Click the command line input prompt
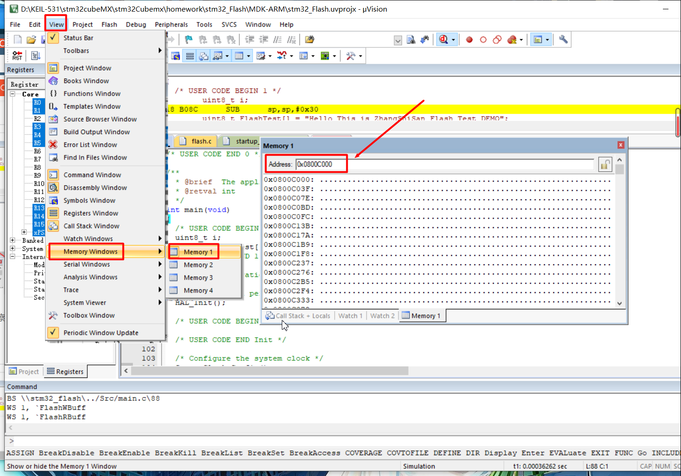This screenshot has height=476, width=681. pos(343,441)
